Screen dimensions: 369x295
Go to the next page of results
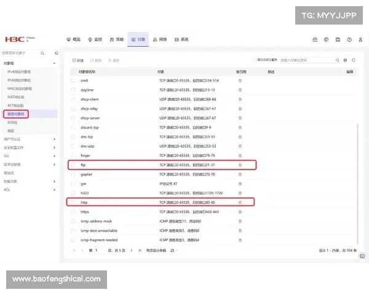pos(132,251)
